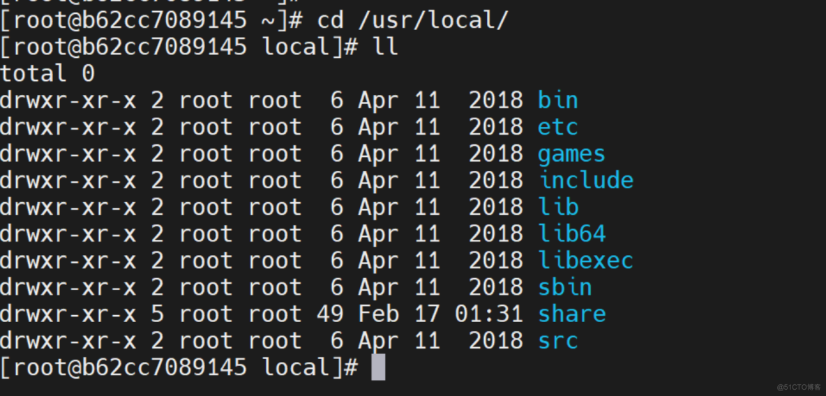This screenshot has height=396, width=826.
Task: Click permissions string of the bin row
Action: [x=68, y=100]
